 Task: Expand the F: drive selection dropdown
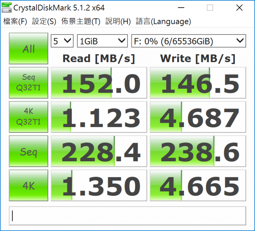coord(189,41)
